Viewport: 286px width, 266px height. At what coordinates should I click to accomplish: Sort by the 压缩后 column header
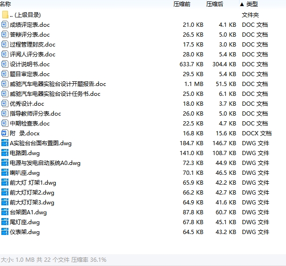click(x=215, y=4)
